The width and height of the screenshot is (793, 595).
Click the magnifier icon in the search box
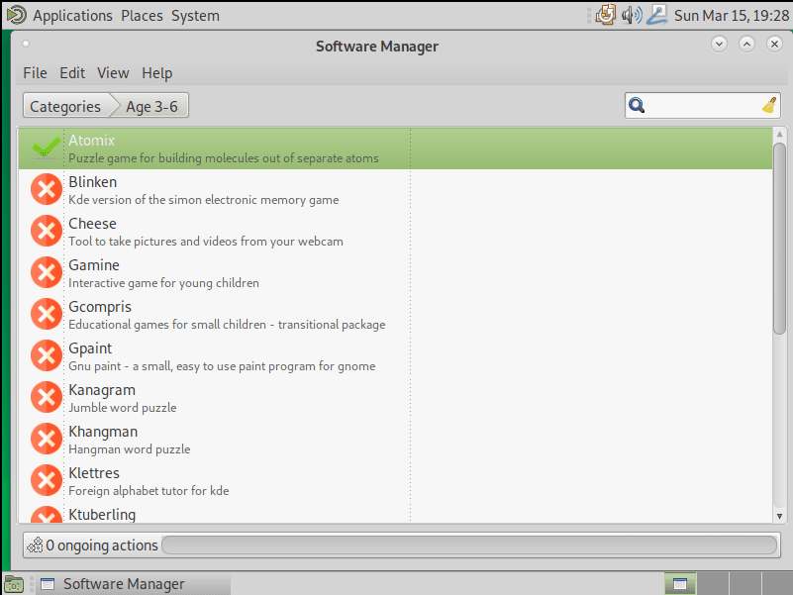(x=637, y=105)
